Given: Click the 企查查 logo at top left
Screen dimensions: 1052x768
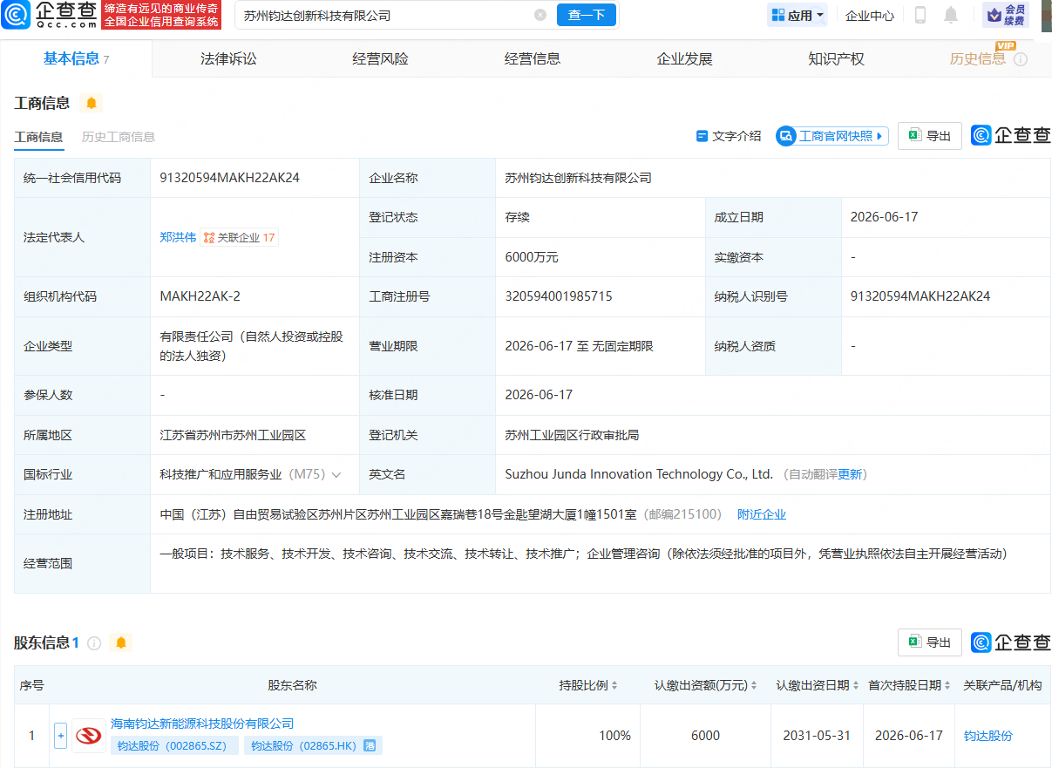Looking at the screenshot, I should pos(48,14).
